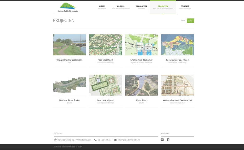Click 'Infrastructuur en innovatie' subtitle
This screenshot has width=244, height=150.
pos(141,62)
